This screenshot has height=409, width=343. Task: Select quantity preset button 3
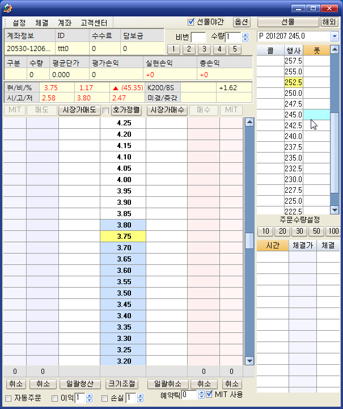click(x=204, y=49)
